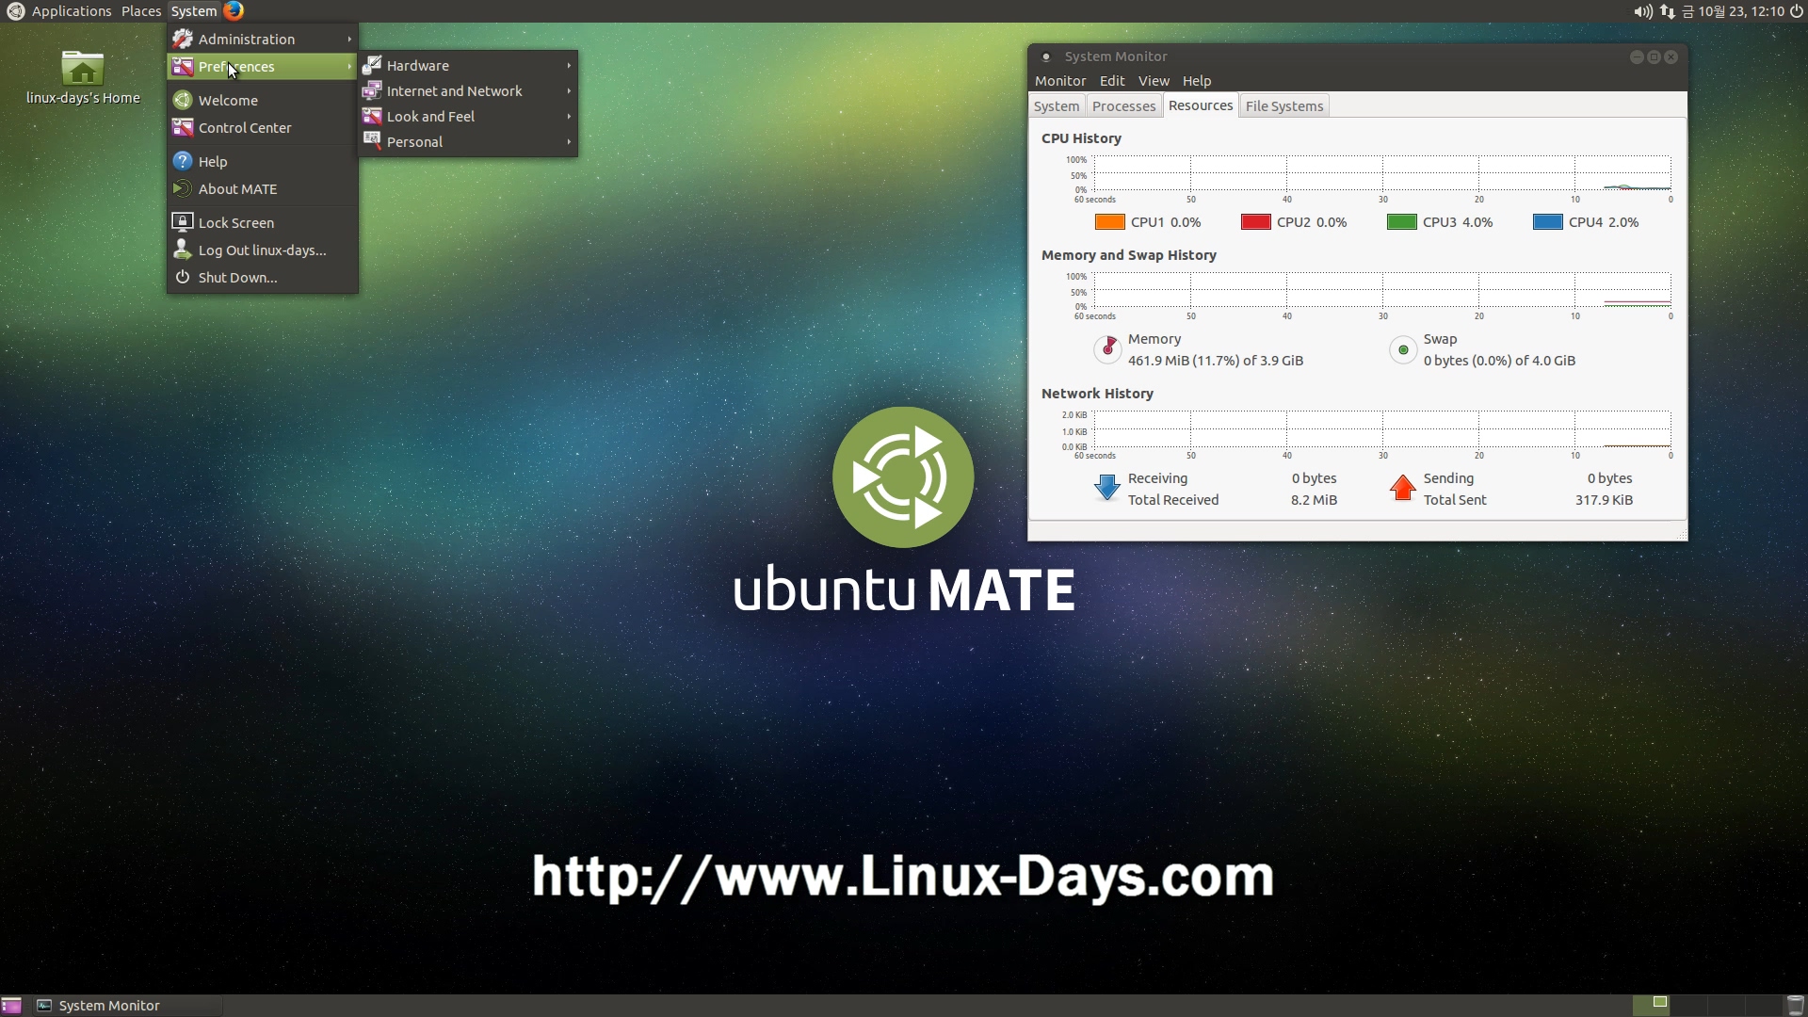
Task: Open the Edit menu in System Monitor
Action: (1112, 81)
